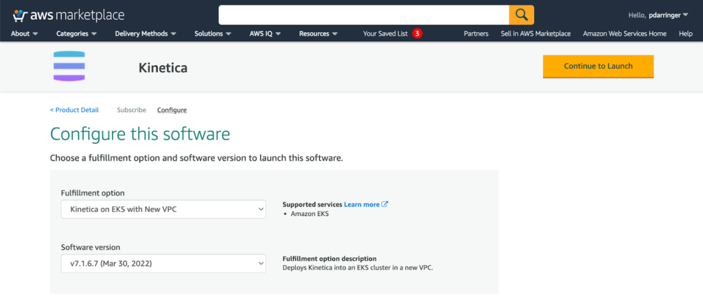
Task: Select the Subscribe breadcrumb step
Action: pyautogui.click(x=131, y=110)
